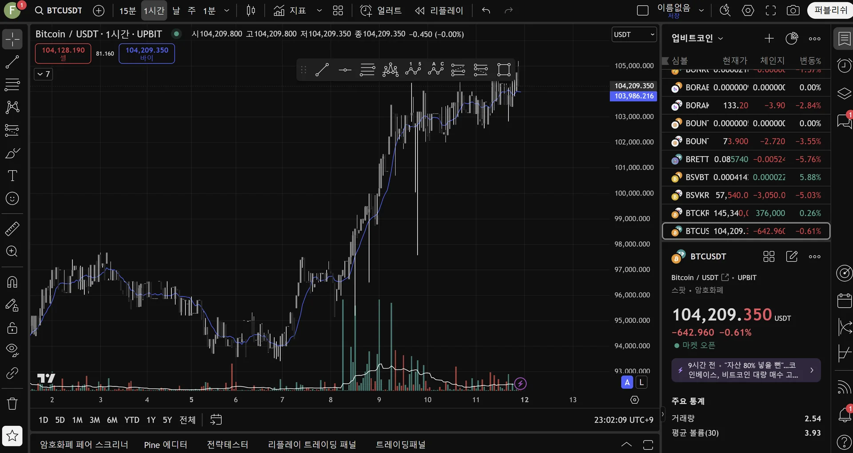Screen dimensions: 853x453
Task: Click the link drawings icon
Action: [12, 373]
